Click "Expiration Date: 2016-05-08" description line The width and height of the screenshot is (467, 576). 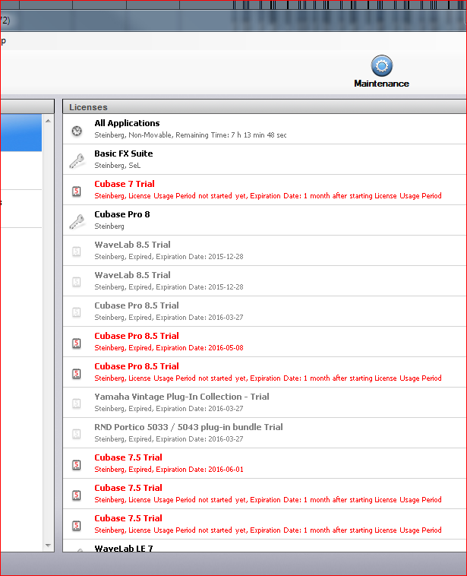[x=169, y=348]
